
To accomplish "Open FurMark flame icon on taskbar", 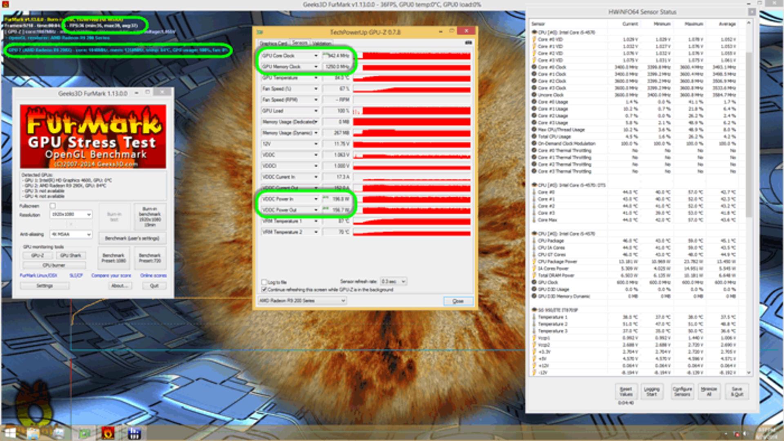I will 108,433.
